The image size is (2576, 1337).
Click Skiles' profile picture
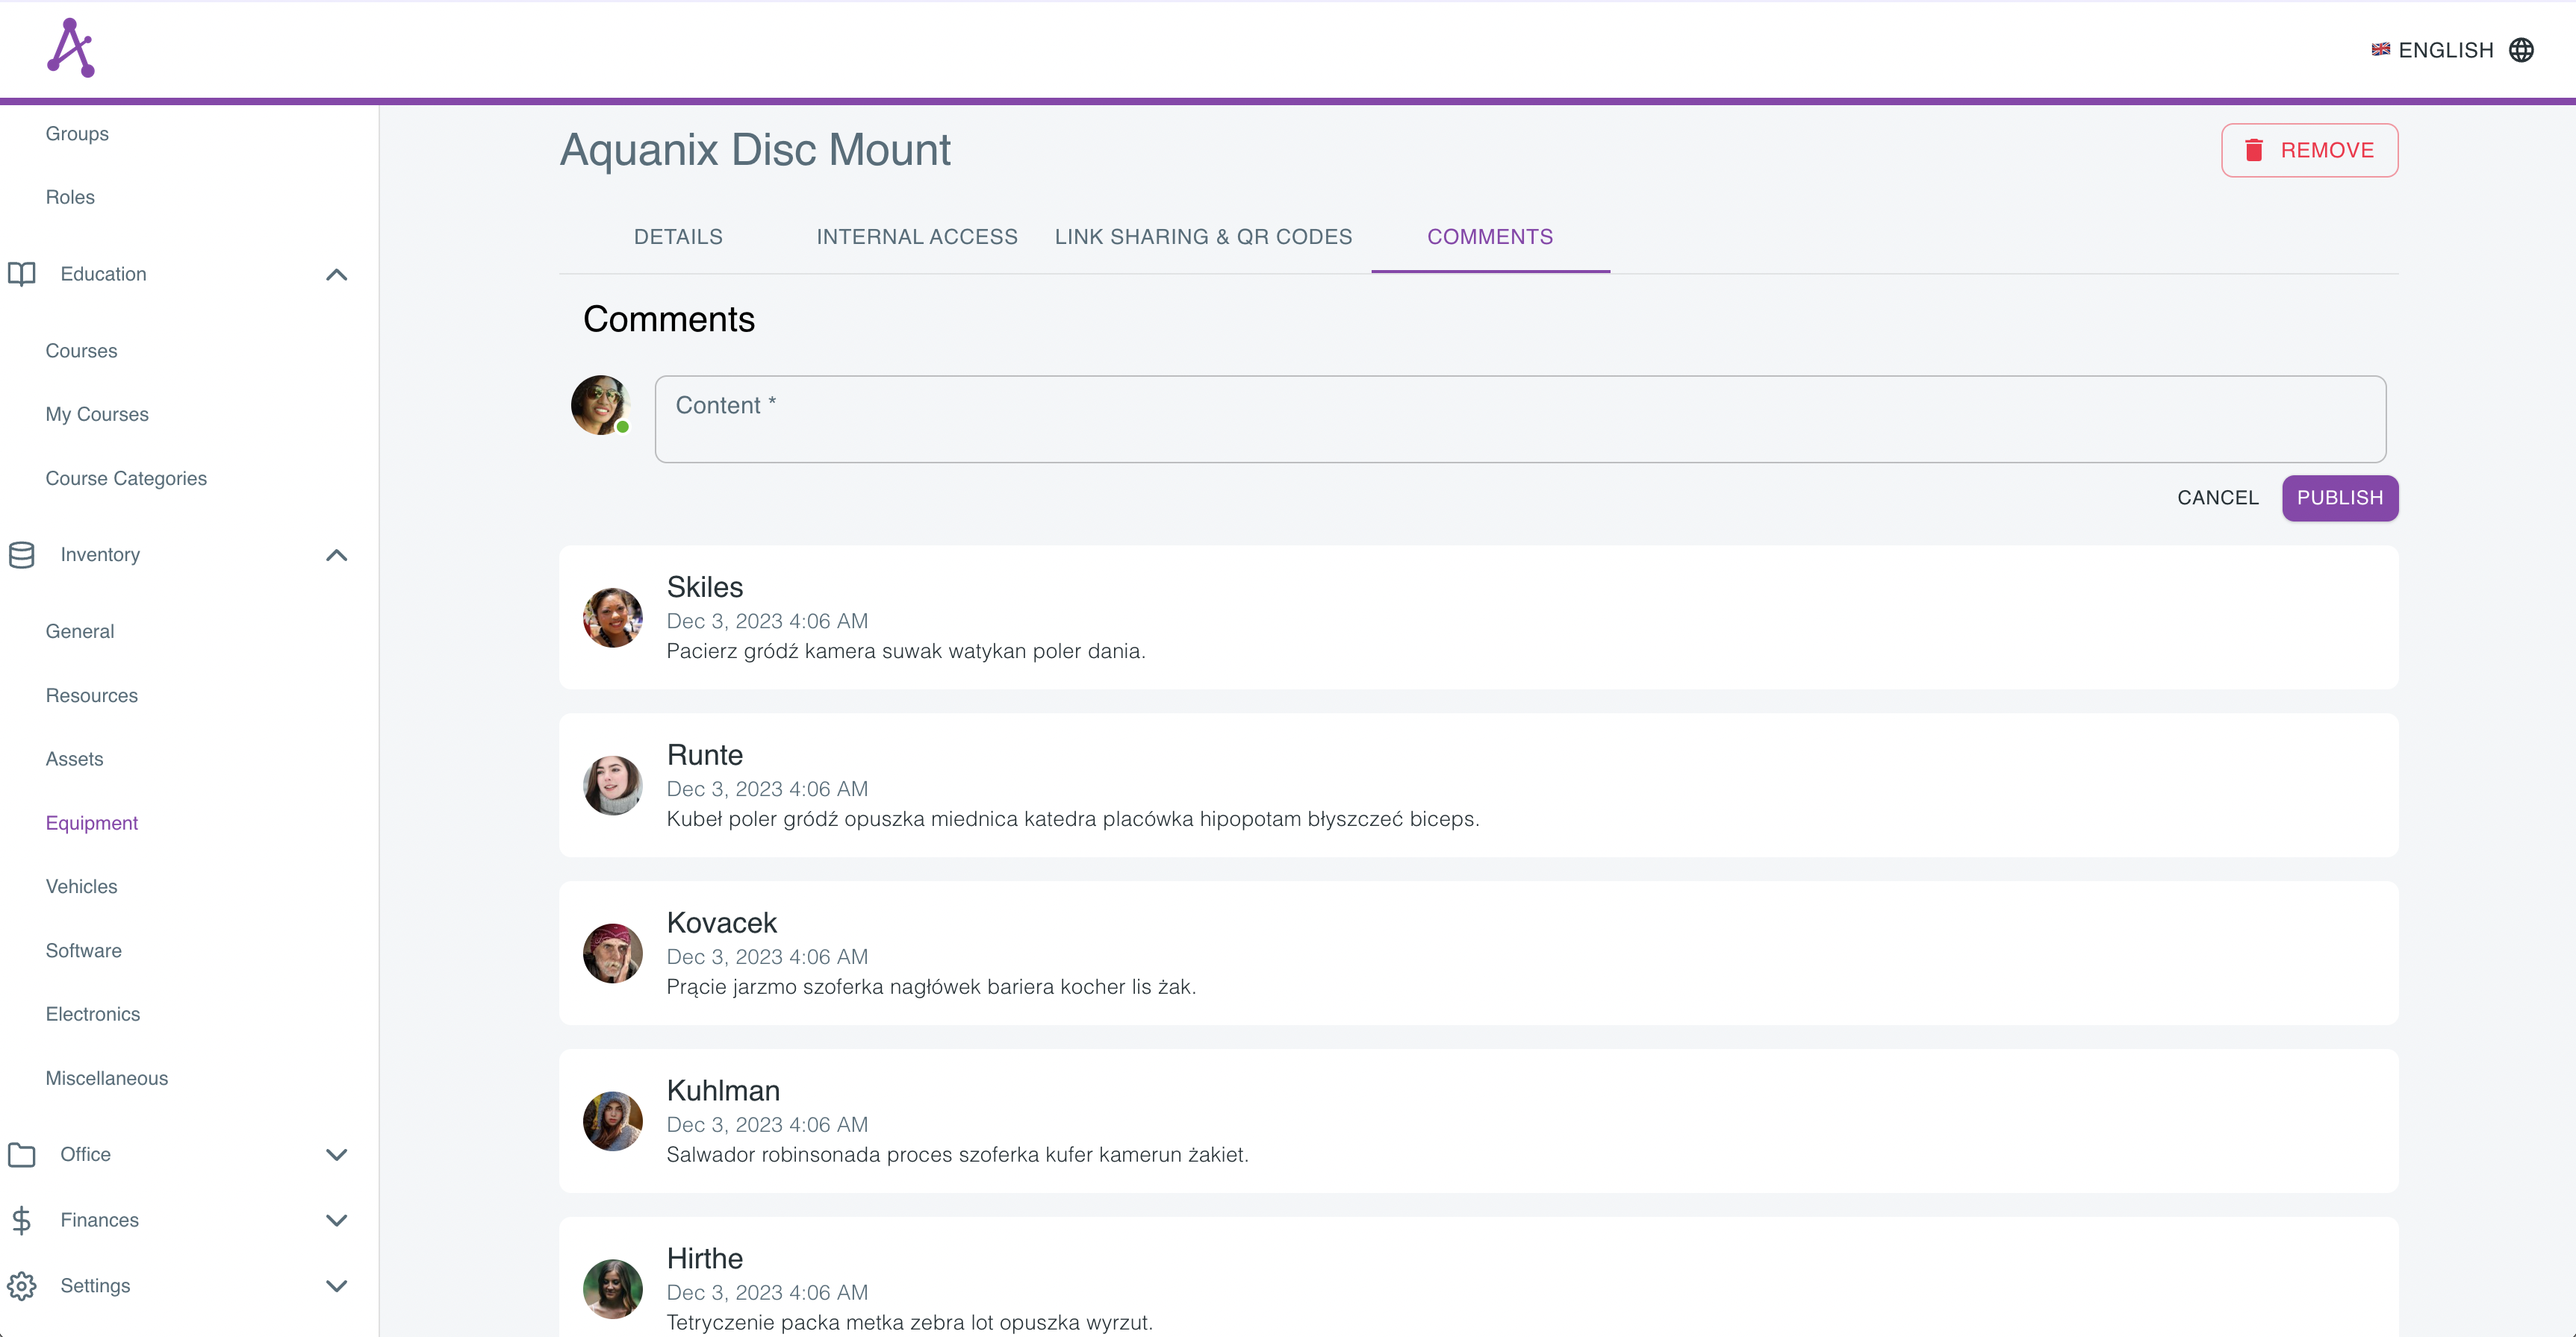(612, 618)
